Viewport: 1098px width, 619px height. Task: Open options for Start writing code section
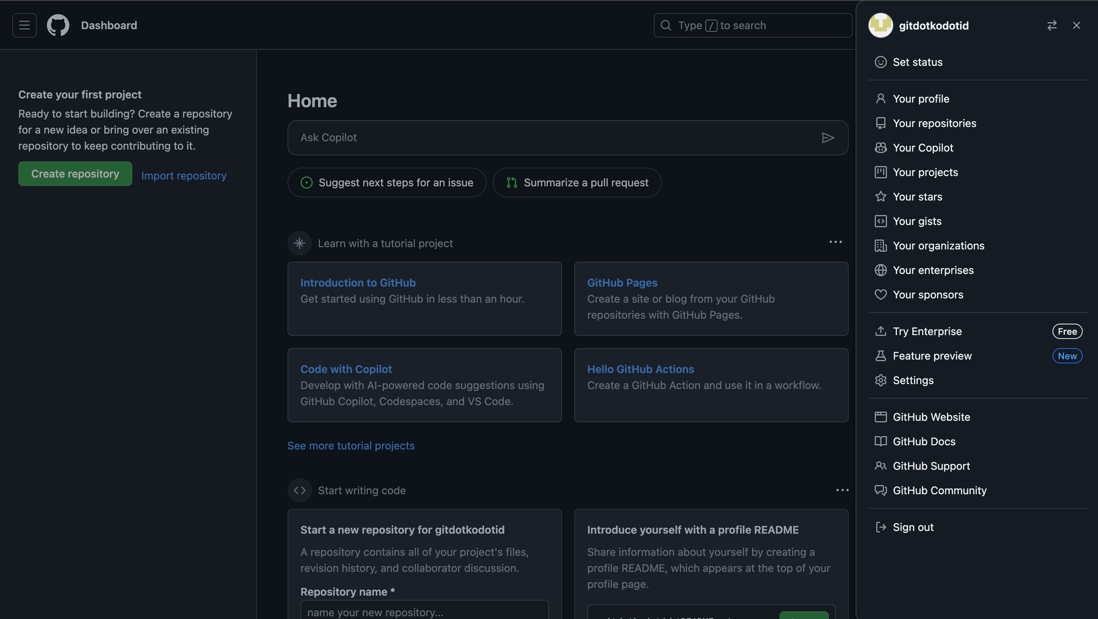(842, 490)
